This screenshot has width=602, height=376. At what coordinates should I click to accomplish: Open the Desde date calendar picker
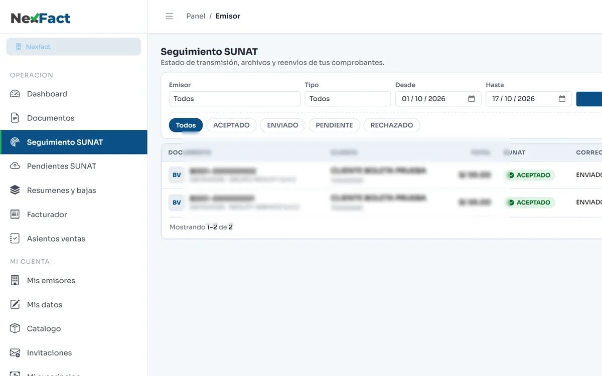[x=472, y=99]
